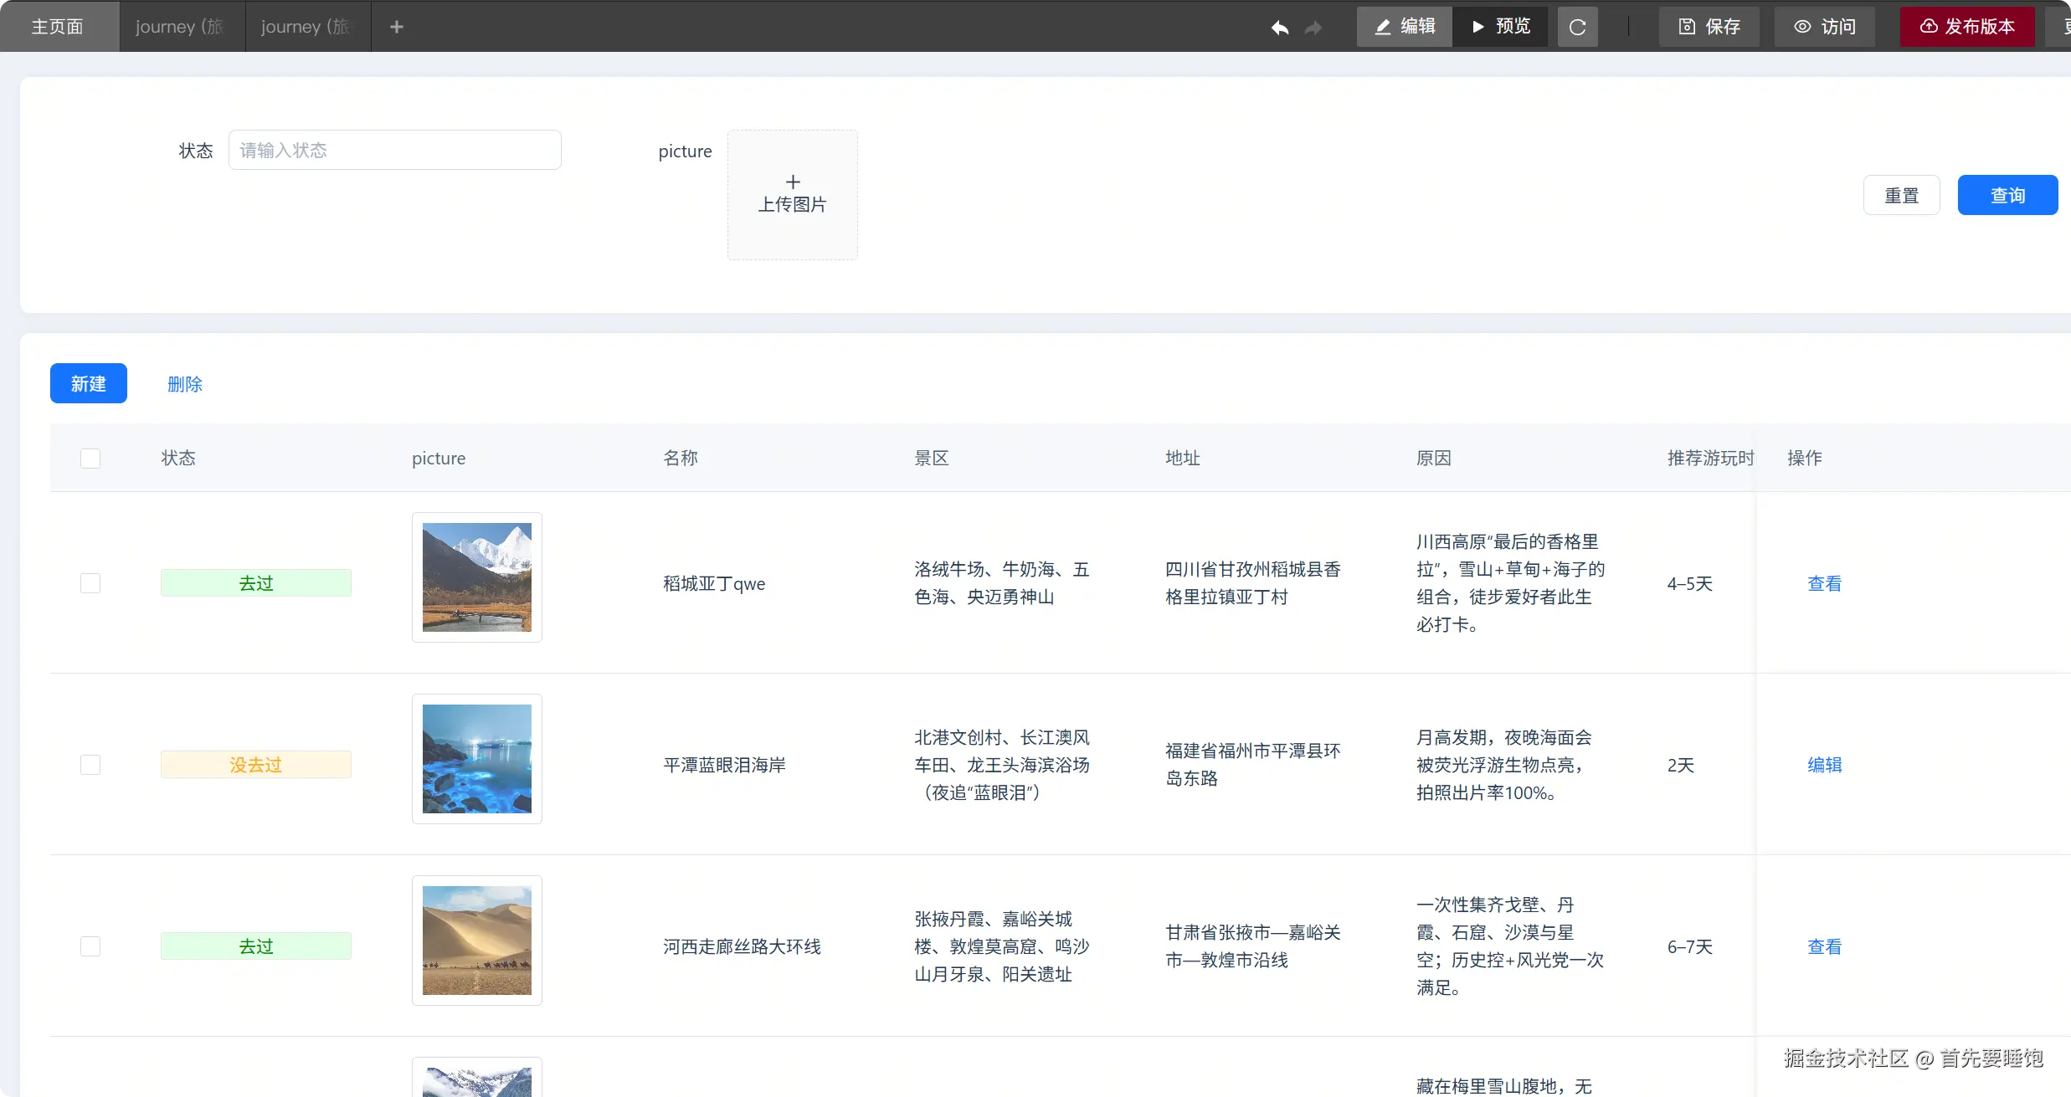This screenshot has width=2071, height=1097.
Task: Start 预览 preview mode
Action: pos(1501,27)
